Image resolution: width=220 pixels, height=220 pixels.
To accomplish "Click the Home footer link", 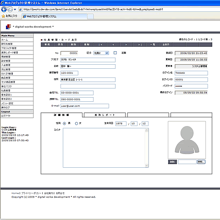I will pos(15,193).
